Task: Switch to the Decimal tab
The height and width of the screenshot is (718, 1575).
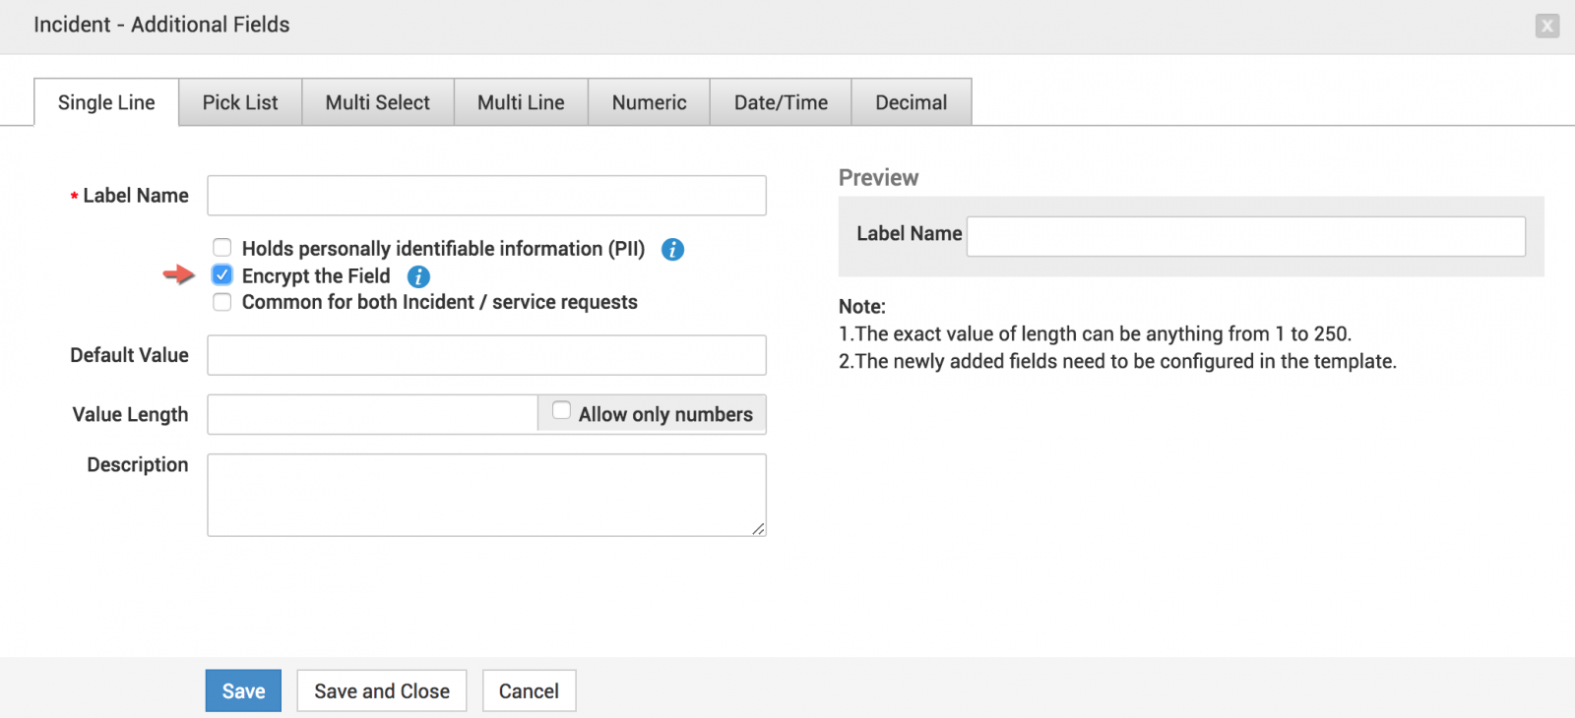Action: point(911,102)
